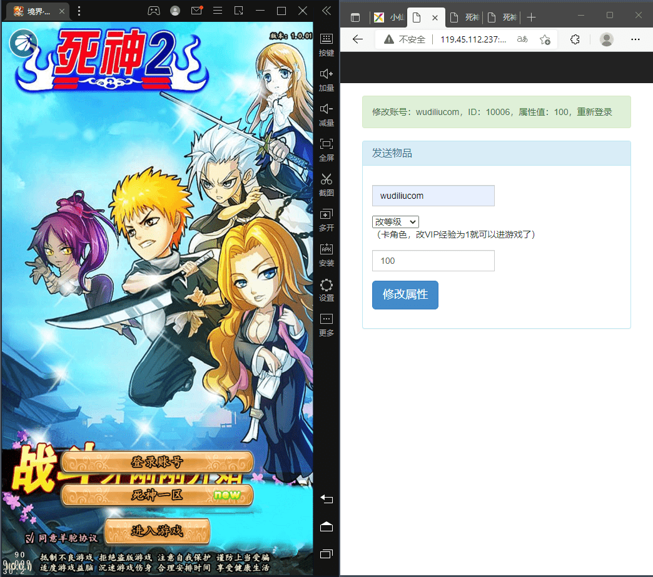Switch to third browser tab 死神
The image size is (653, 577).
tap(464, 18)
